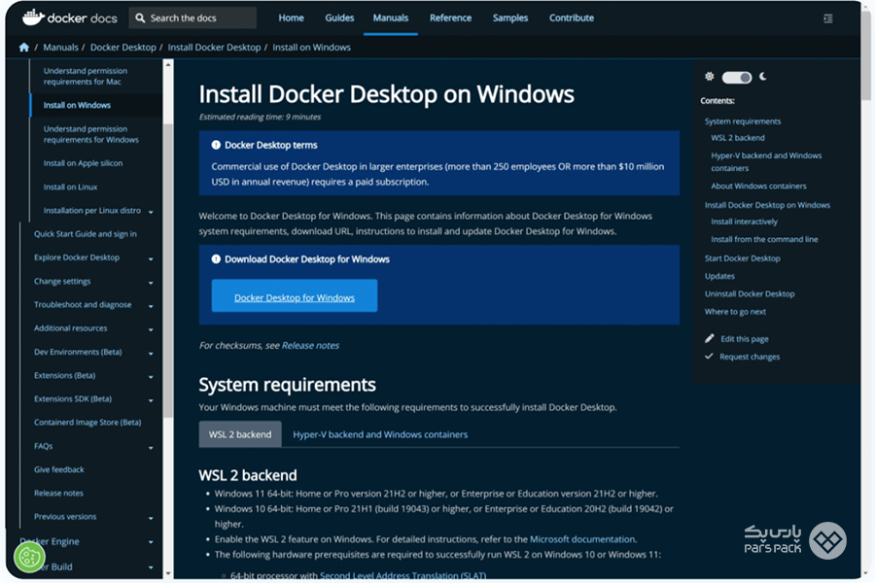Open the Microsoft documentation link
The width and height of the screenshot is (875, 583).
(581, 539)
